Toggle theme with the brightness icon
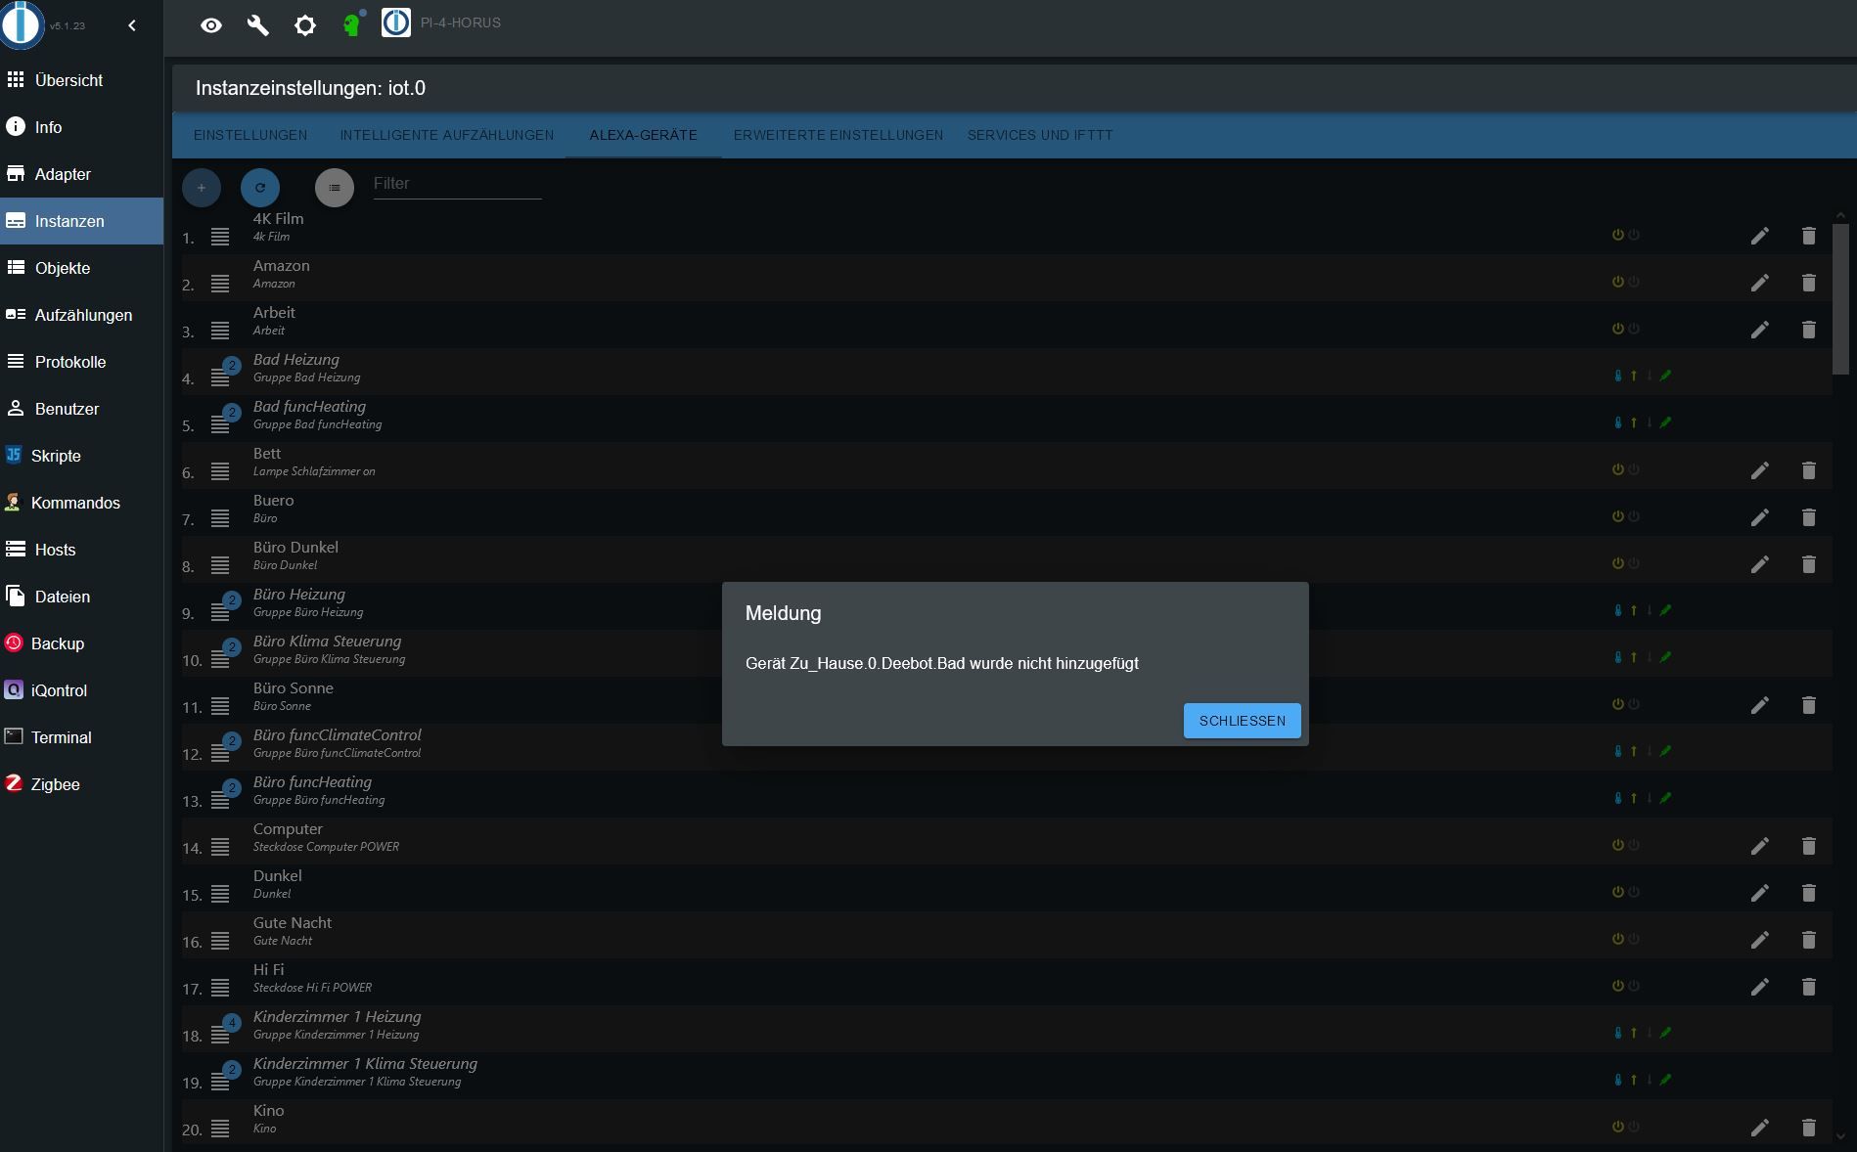Viewport: 1857px width, 1152px height. point(305,25)
